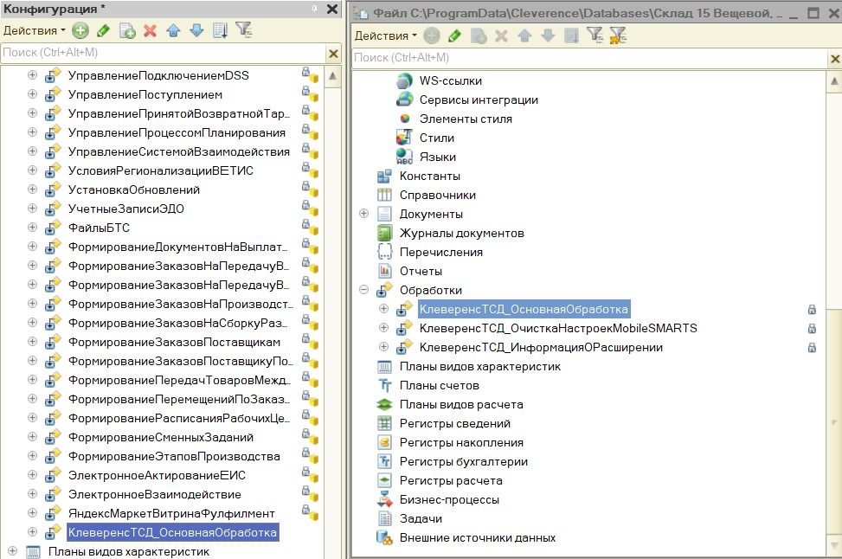Screen dimensions: 842x559
Task: Expand КлеверенсТСД_ИнформацияОРасширении node
Action: click(x=384, y=346)
